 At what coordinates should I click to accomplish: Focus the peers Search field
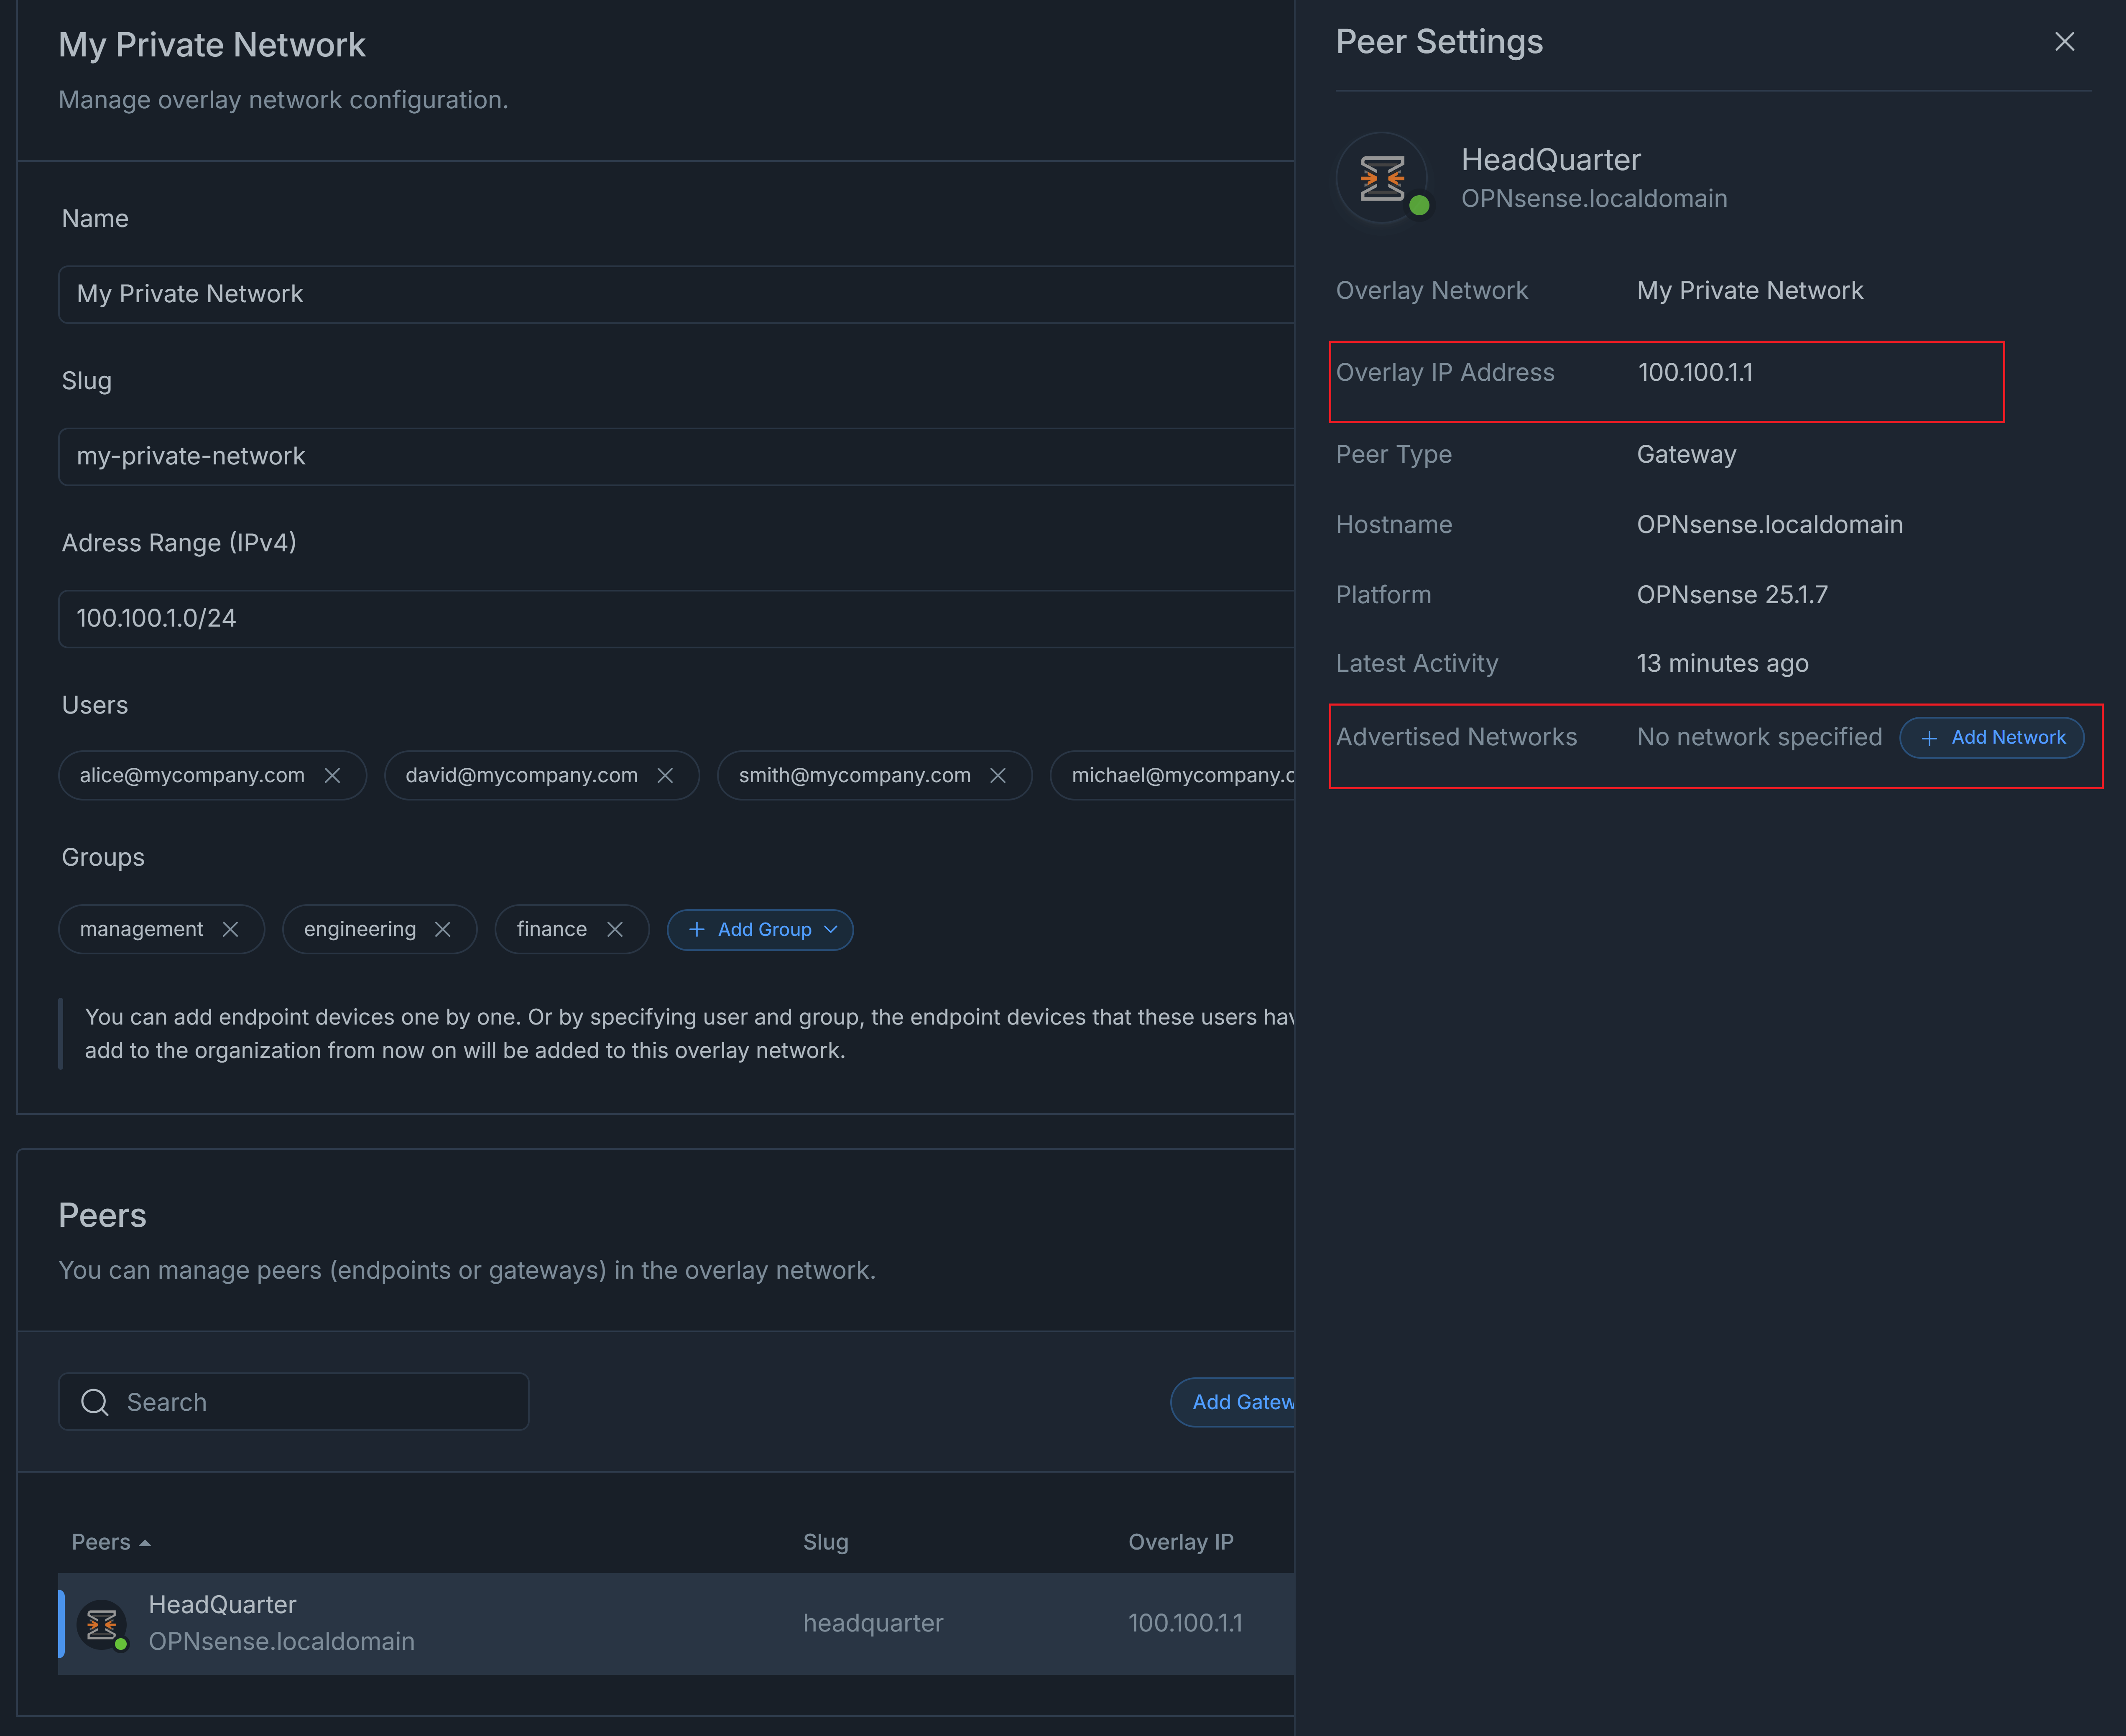coord(294,1402)
